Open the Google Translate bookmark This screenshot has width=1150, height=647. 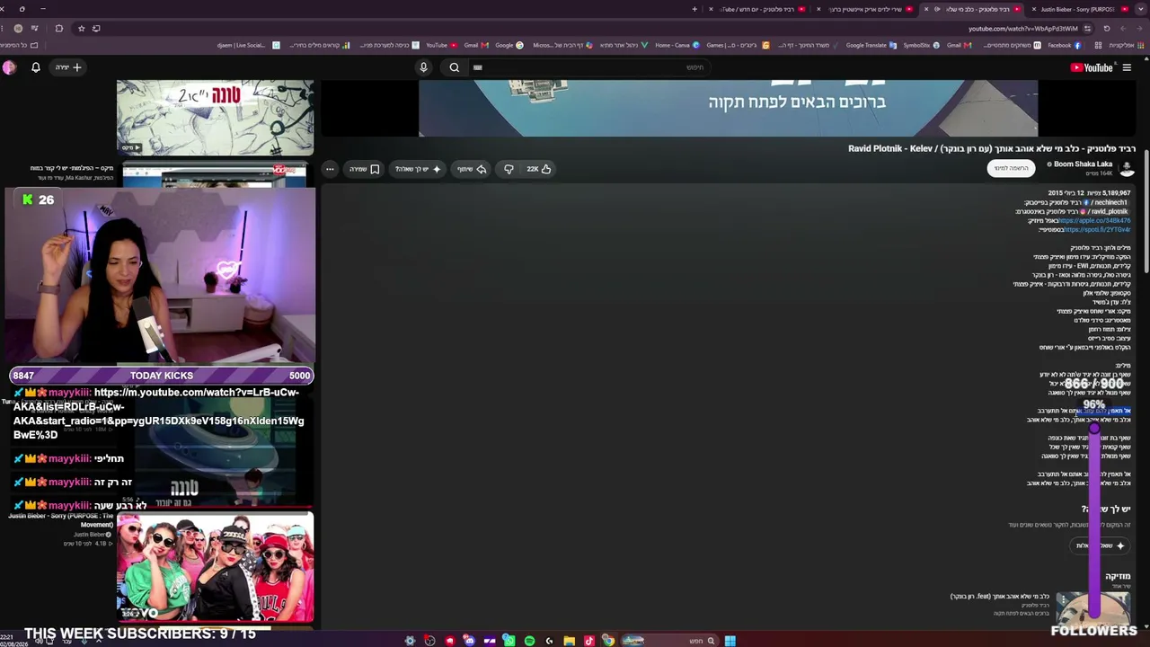point(871,45)
